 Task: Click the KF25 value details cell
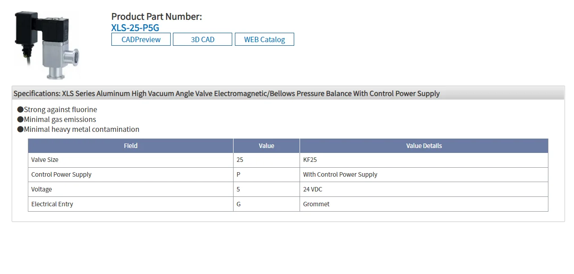[310, 160]
